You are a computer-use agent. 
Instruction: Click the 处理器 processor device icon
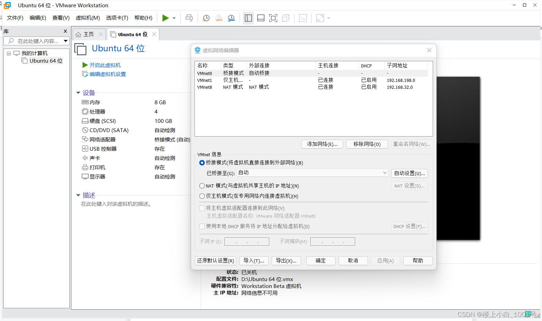pyautogui.click(x=85, y=111)
